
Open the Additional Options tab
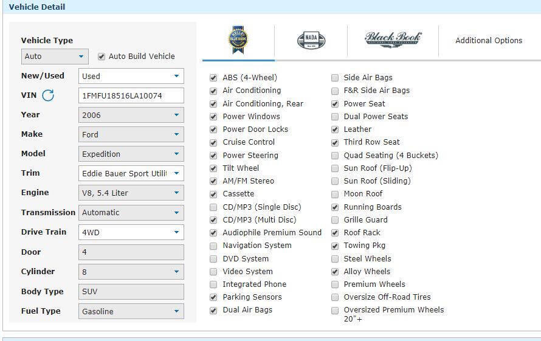pos(489,41)
